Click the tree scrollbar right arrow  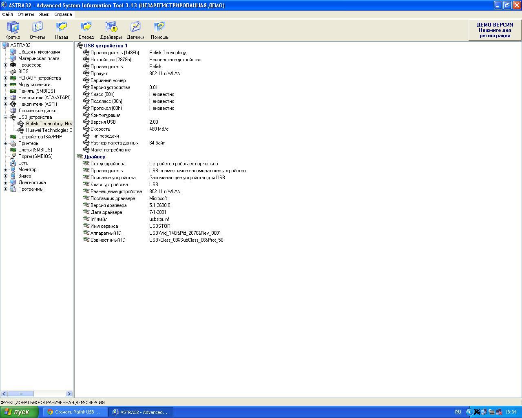coord(69,394)
